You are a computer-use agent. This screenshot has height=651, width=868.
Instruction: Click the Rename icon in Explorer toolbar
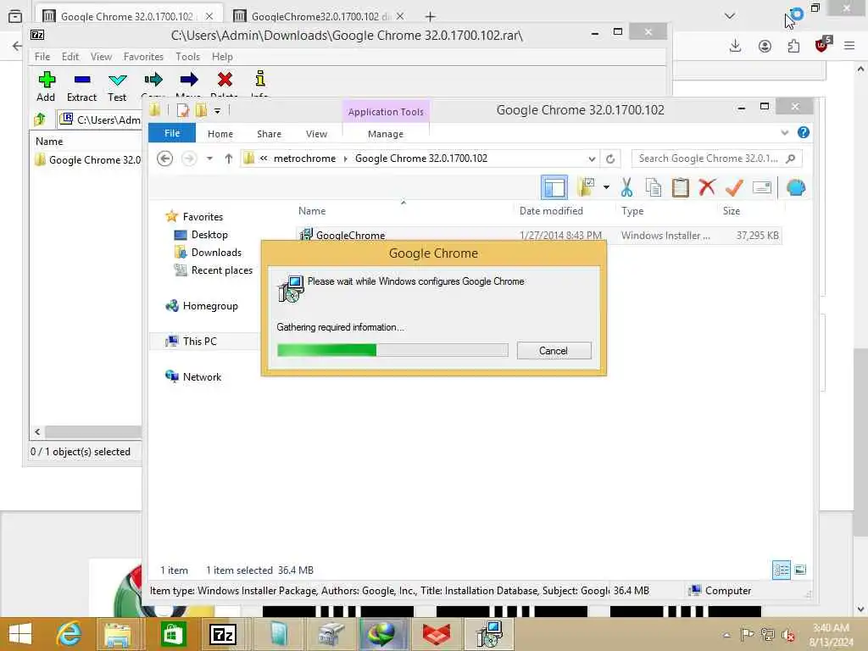(762, 187)
